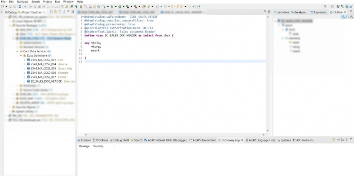Switch to the Debug Shell tab
This screenshot has width=354, height=176.
[119, 140]
